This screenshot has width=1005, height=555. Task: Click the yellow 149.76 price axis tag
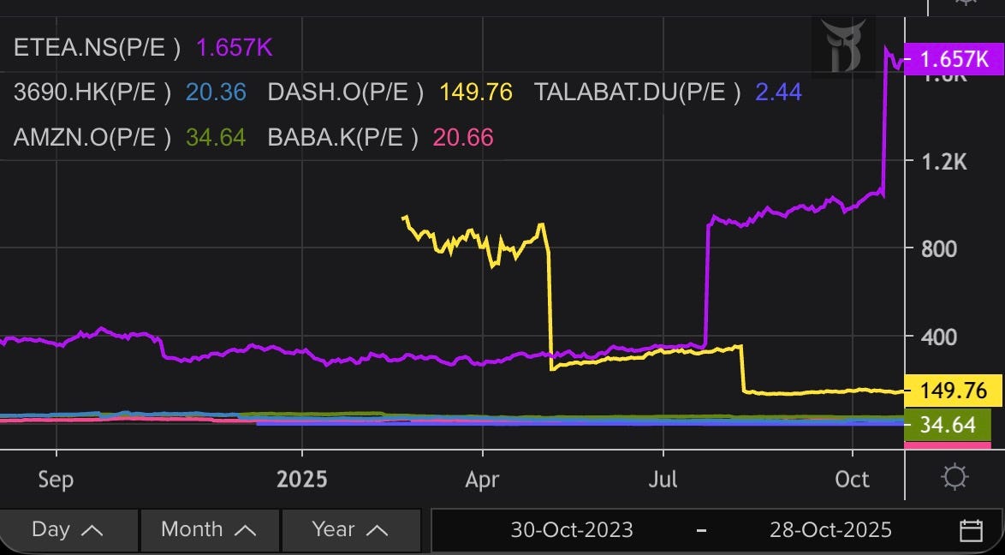(953, 390)
